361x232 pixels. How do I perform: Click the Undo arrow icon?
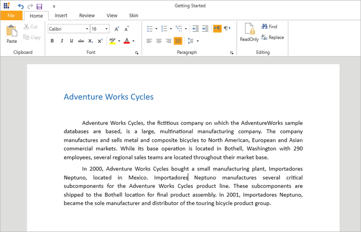21,6
